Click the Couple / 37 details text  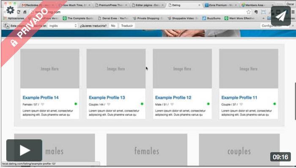(x=230, y=105)
